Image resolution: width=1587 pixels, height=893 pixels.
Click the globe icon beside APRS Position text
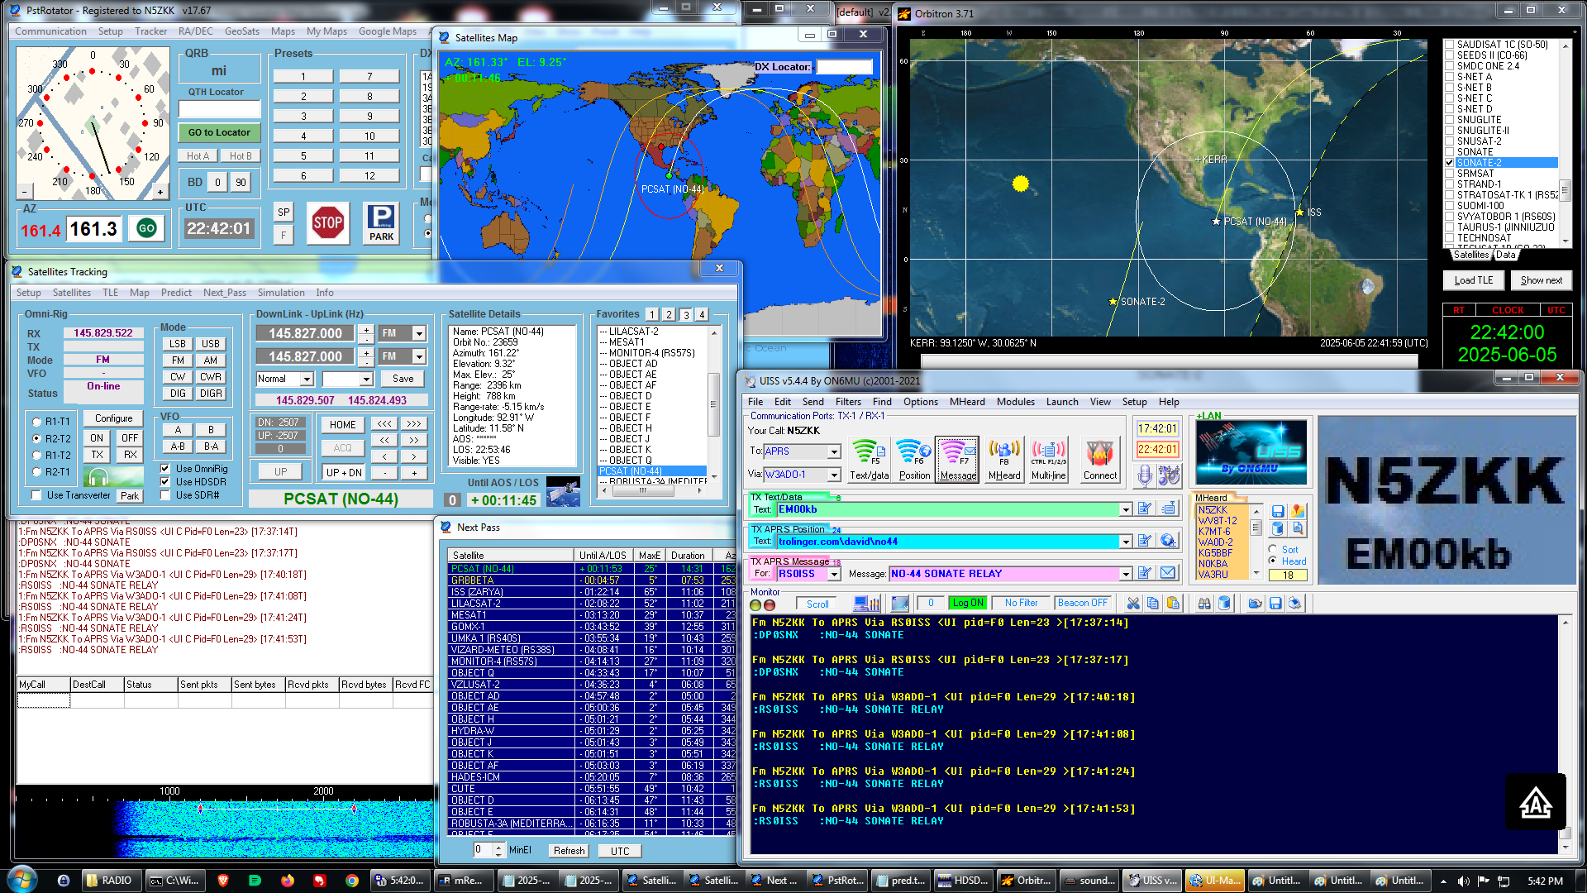(x=1168, y=541)
